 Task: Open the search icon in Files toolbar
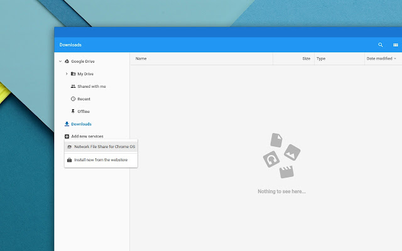(381, 45)
